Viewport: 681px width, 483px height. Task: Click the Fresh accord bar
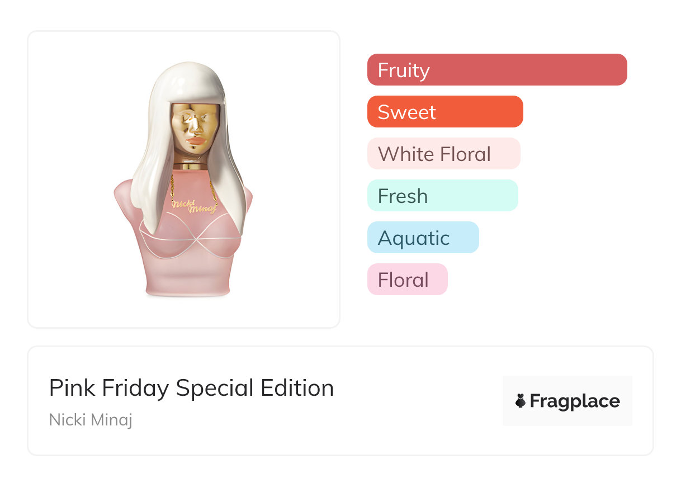[x=442, y=196]
